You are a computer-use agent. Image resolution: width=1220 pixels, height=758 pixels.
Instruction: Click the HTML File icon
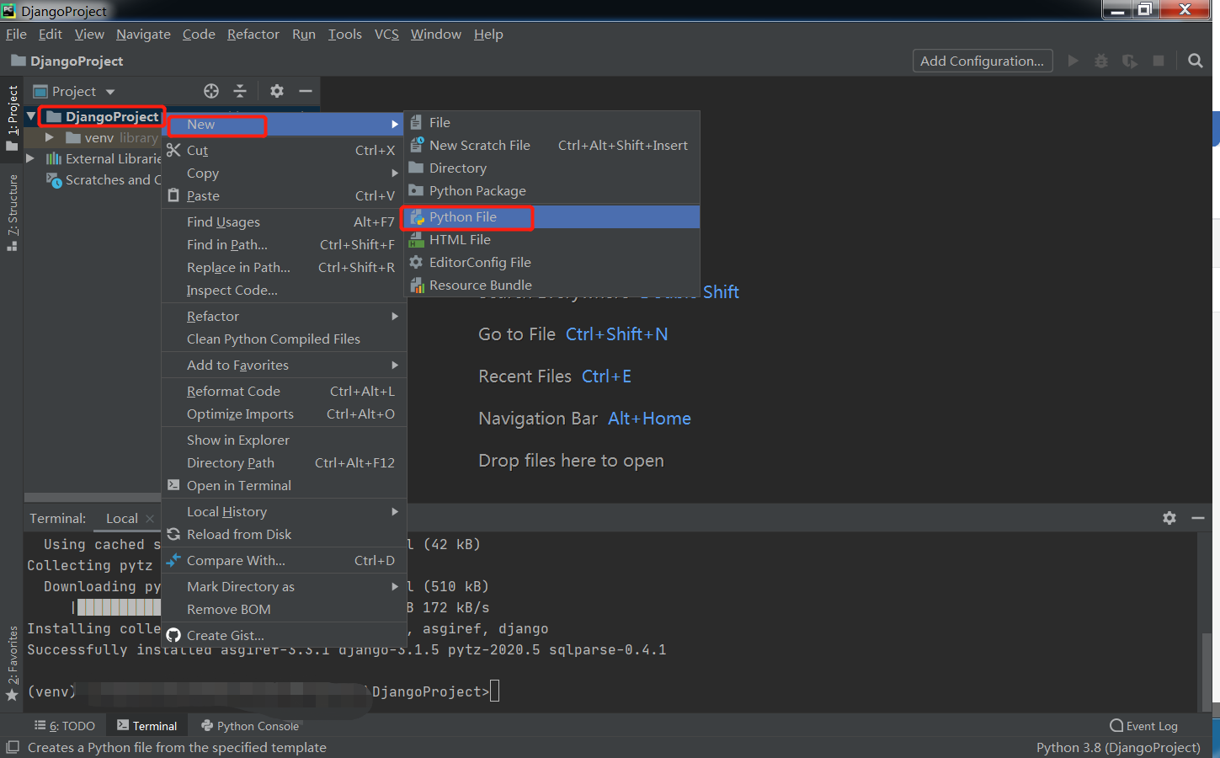pyautogui.click(x=416, y=239)
